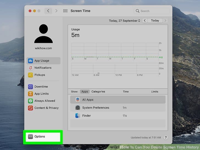Click the System Preferences gear icon
The width and height of the screenshot is (200, 150).
click(77, 108)
